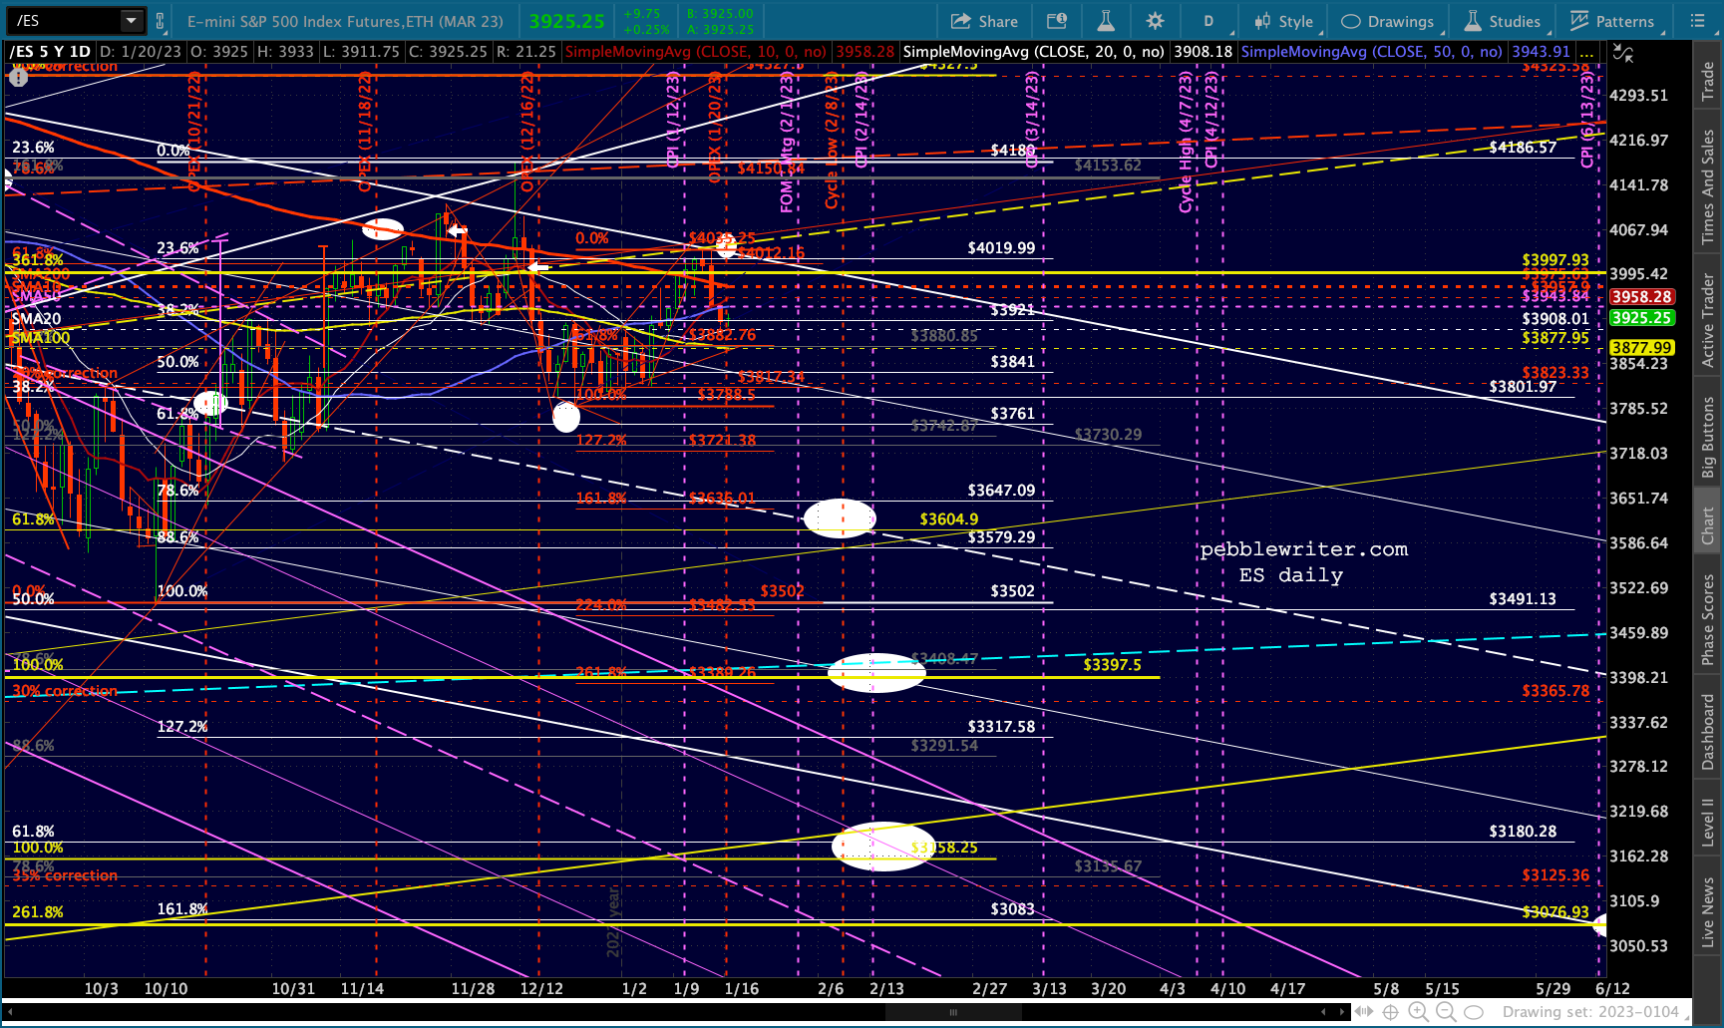The height and width of the screenshot is (1028, 1724).
Task: Click the B: 3925.00 bid quote
Action: point(720,14)
